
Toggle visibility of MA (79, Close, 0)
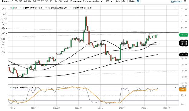(x=49, y=8)
